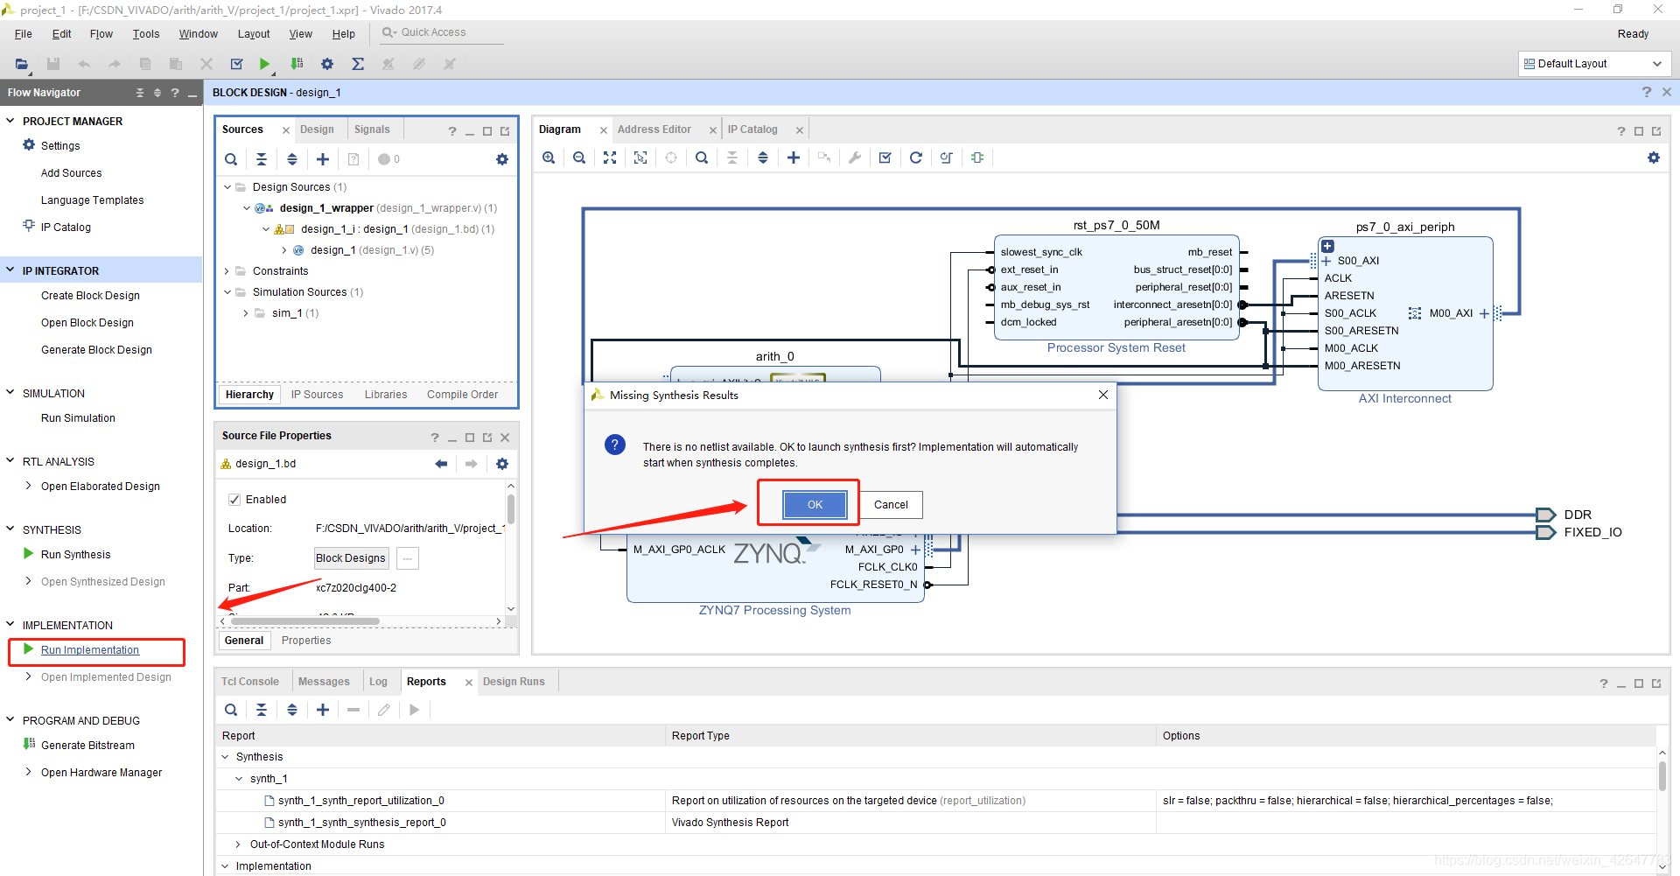The height and width of the screenshot is (876, 1680).
Task: Expand Out-of-Context Module Runs
Action: (x=238, y=844)
